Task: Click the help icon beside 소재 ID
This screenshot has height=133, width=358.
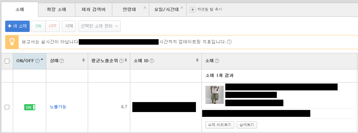Action: [152, 61]
